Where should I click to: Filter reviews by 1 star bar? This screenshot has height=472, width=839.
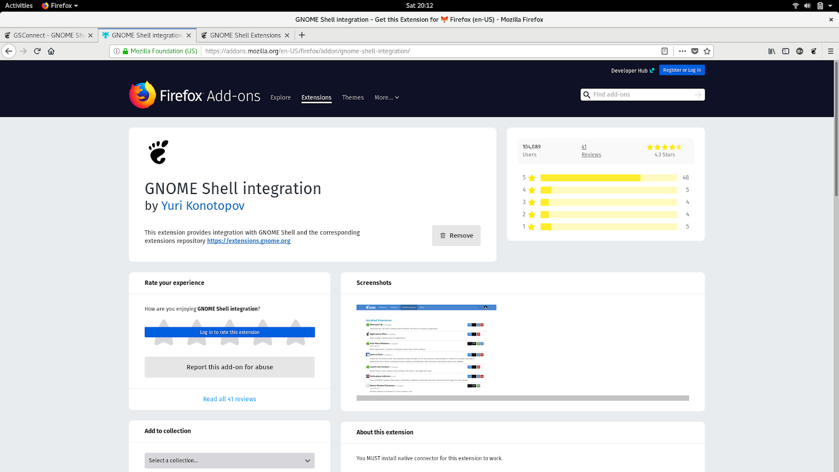pos(608,227)
